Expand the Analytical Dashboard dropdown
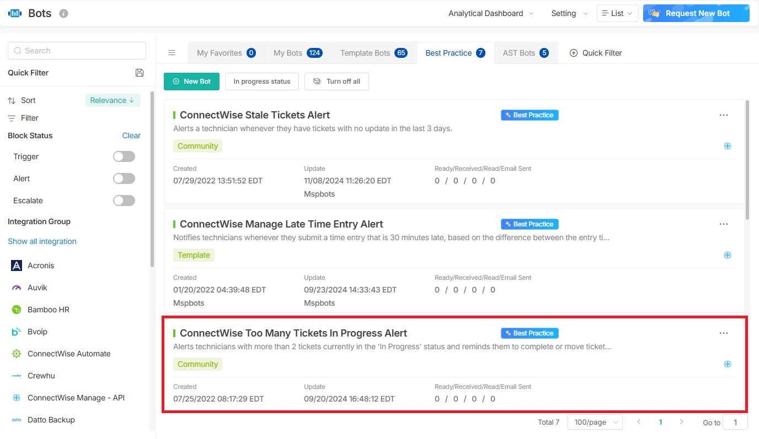Image resolution: width=759 pixels, height=439 pixels. (x=490, y=13)
